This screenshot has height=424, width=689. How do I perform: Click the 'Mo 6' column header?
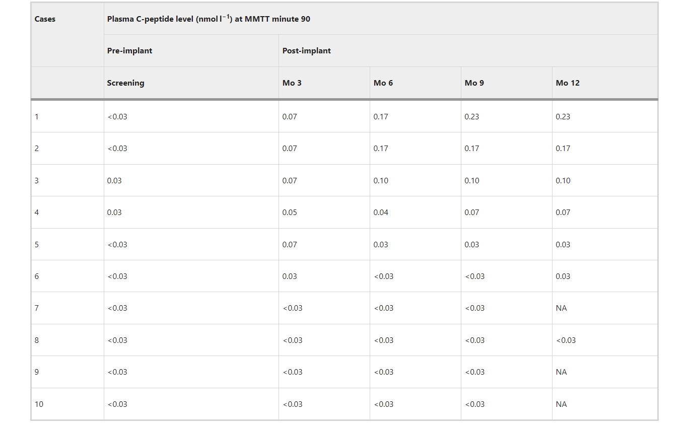point(383,83)
